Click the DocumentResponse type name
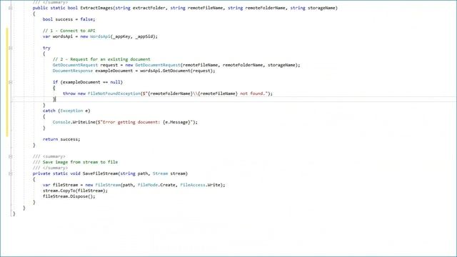457x257 pixels. (x=73, y=71)
